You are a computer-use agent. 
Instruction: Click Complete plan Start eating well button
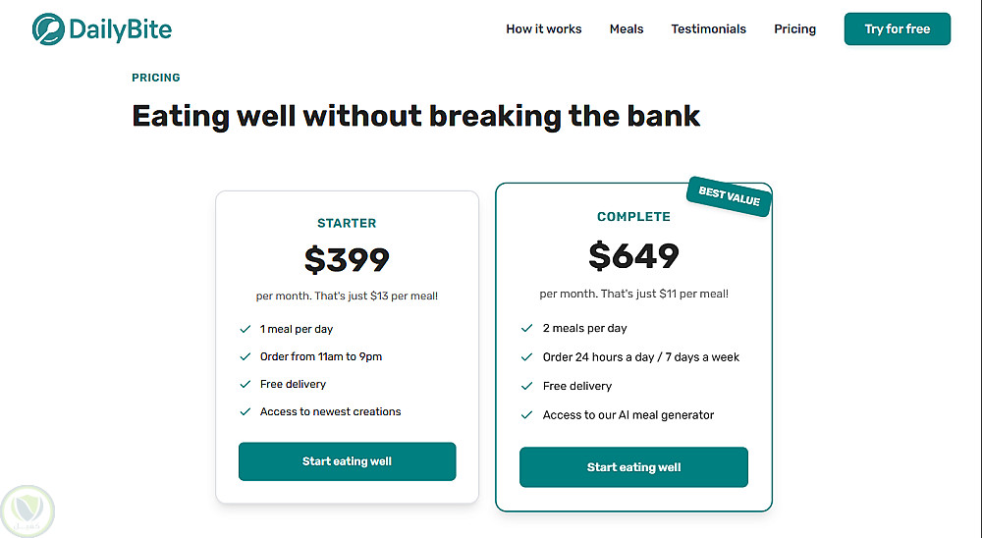pyautogui.click(x=633, y=467)
